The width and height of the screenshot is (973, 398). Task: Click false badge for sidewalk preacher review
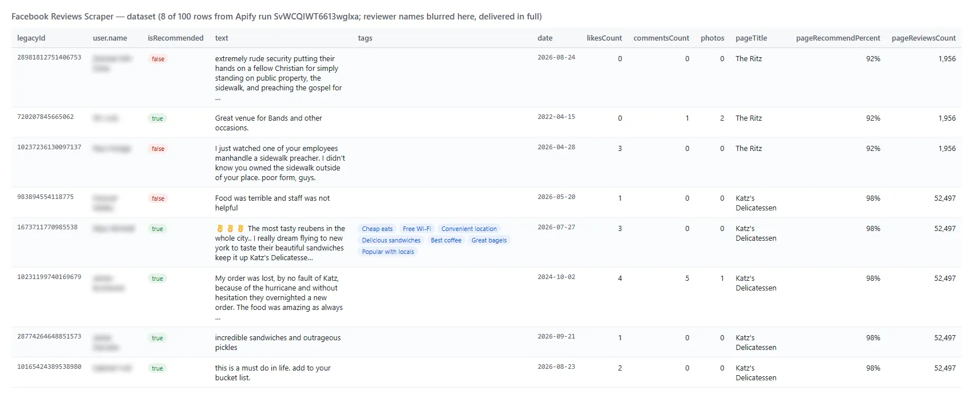tap(158, 149)
